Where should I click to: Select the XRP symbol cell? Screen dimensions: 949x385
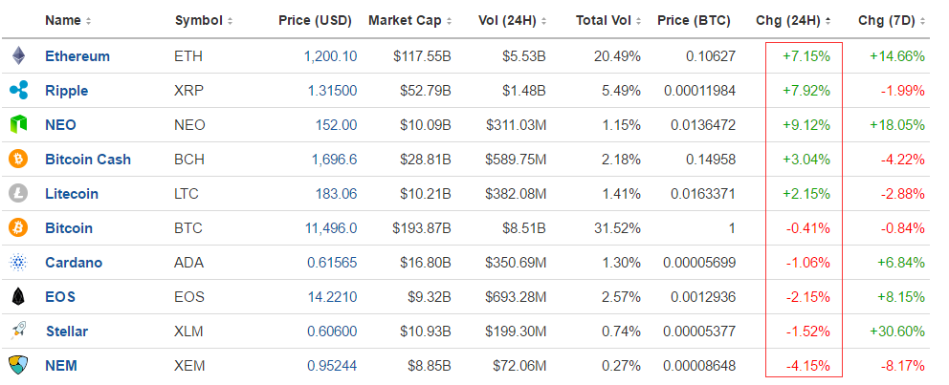[x=188, y=91]
